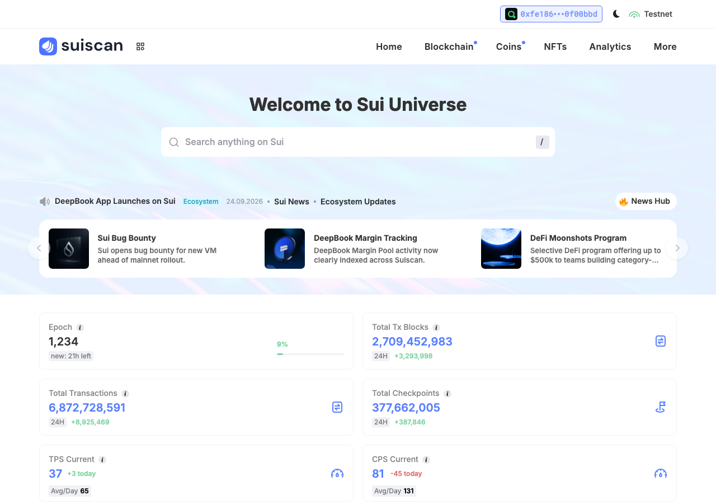Click the CPS Current gauge icon
The width and height of the screenshot is (716, 504).
pos(661,473)
